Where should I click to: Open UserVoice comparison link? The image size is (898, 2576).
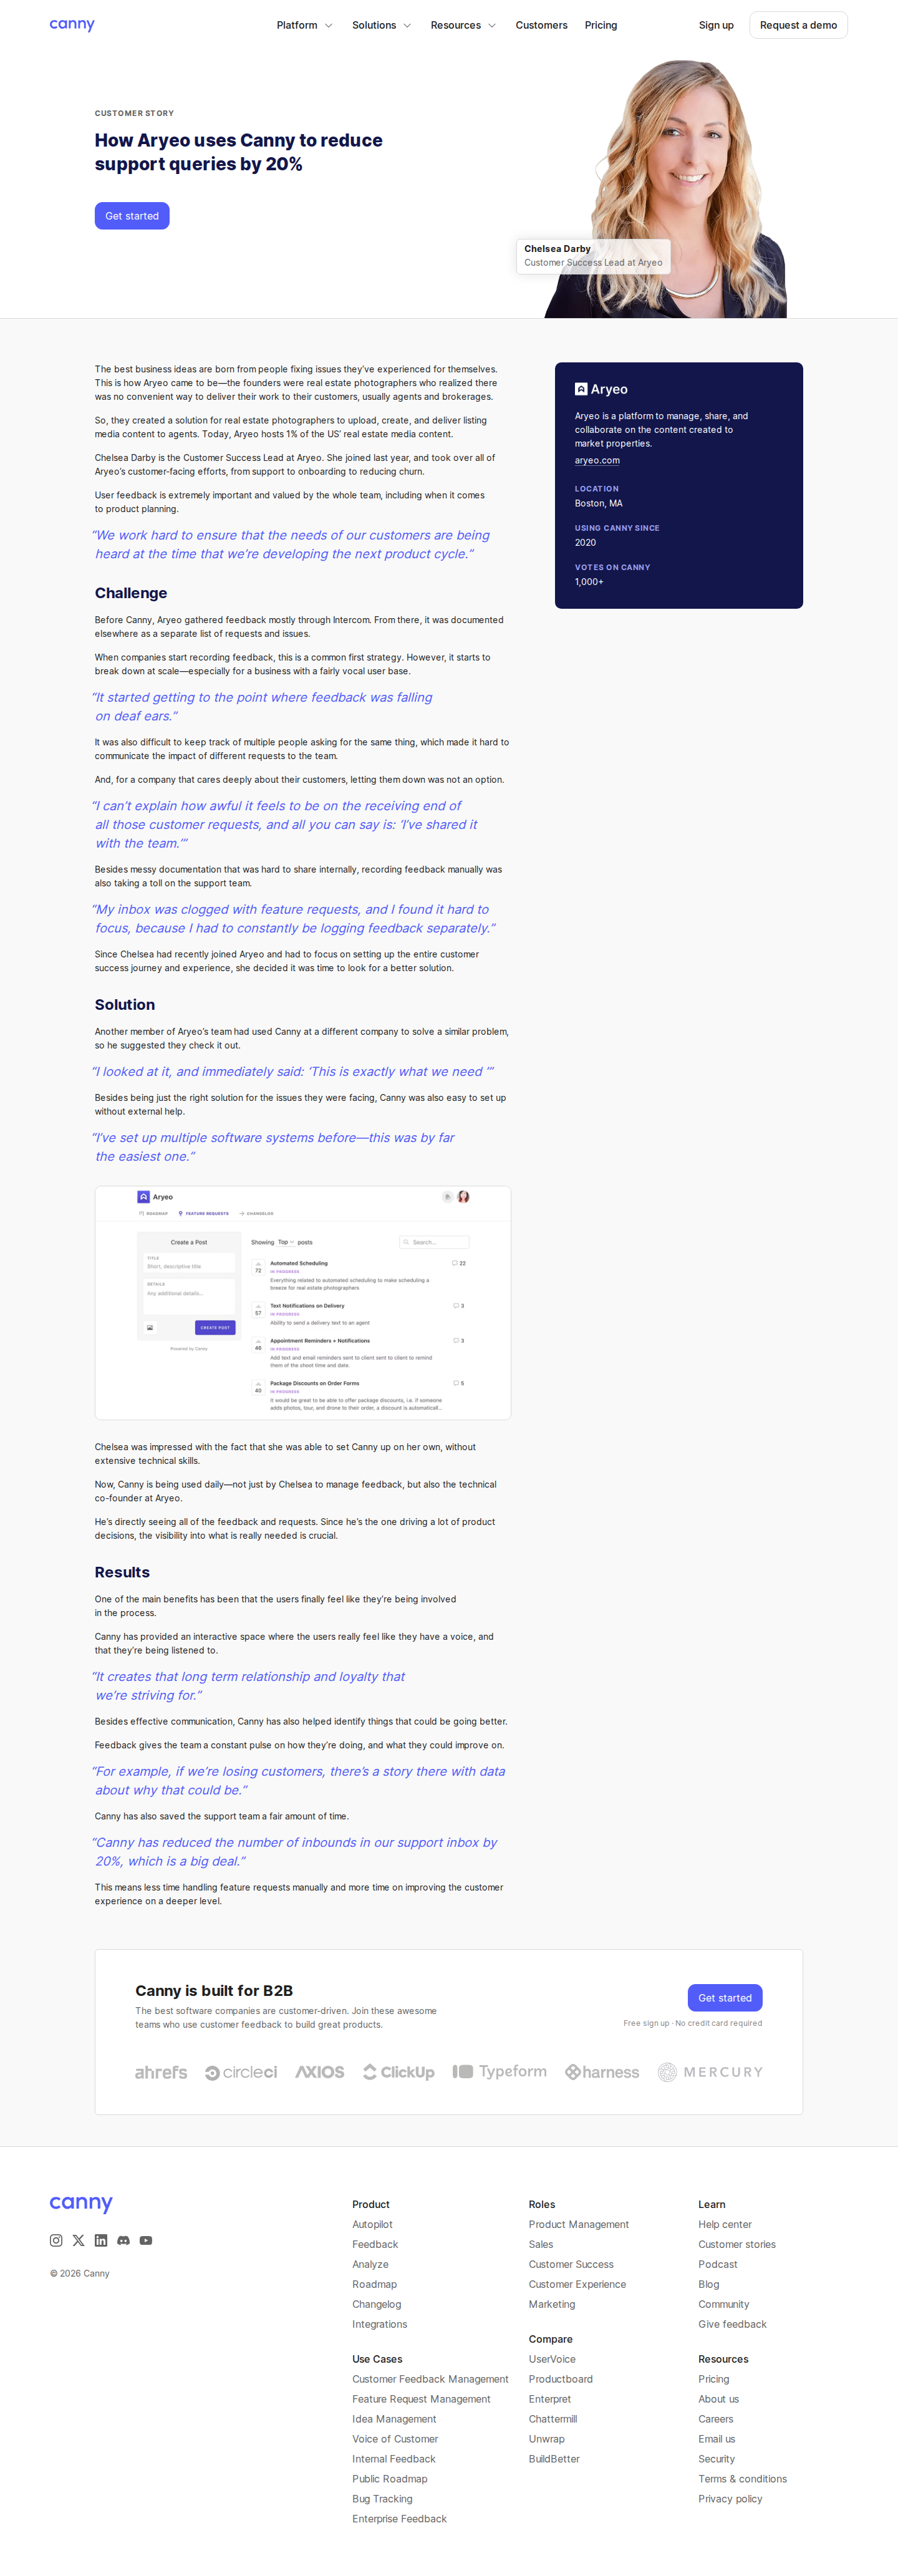pos(552,2359)
